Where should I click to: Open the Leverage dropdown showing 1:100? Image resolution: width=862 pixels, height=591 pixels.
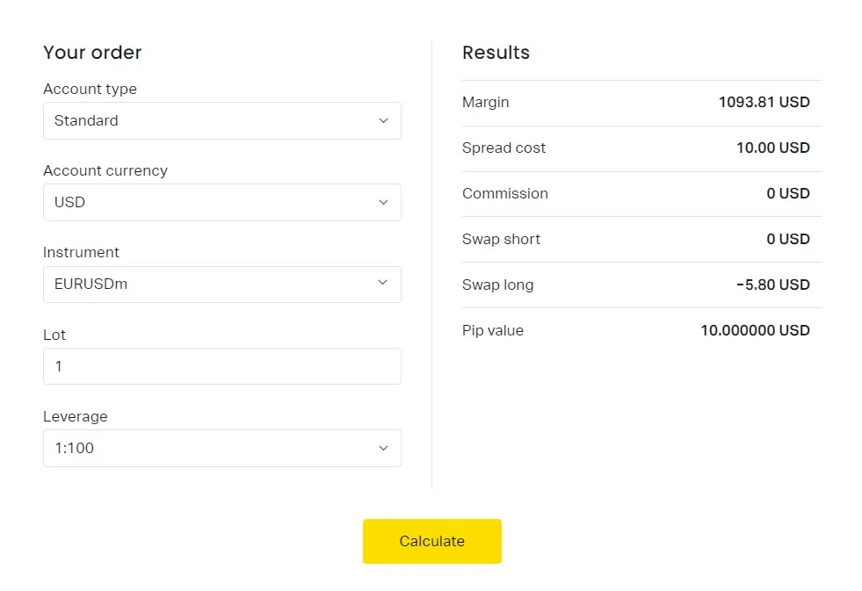221,448
